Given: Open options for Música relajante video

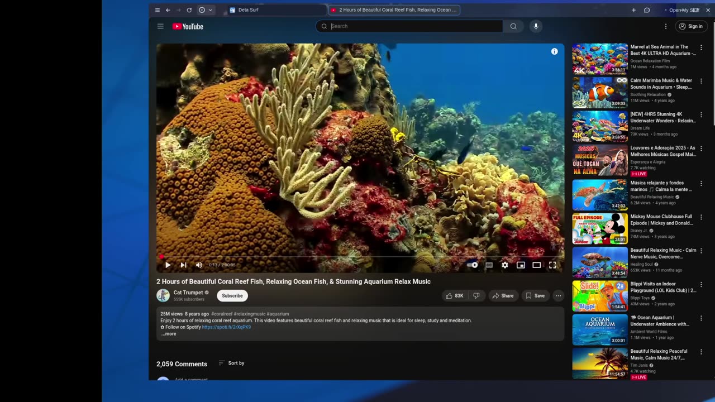Looking at the screenshot, I should pyautogui.click(x=701, y=183).
